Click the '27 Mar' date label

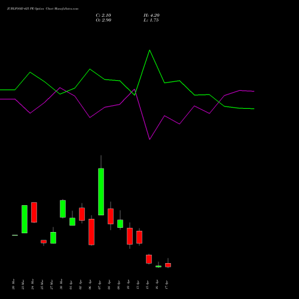(51, 284)
